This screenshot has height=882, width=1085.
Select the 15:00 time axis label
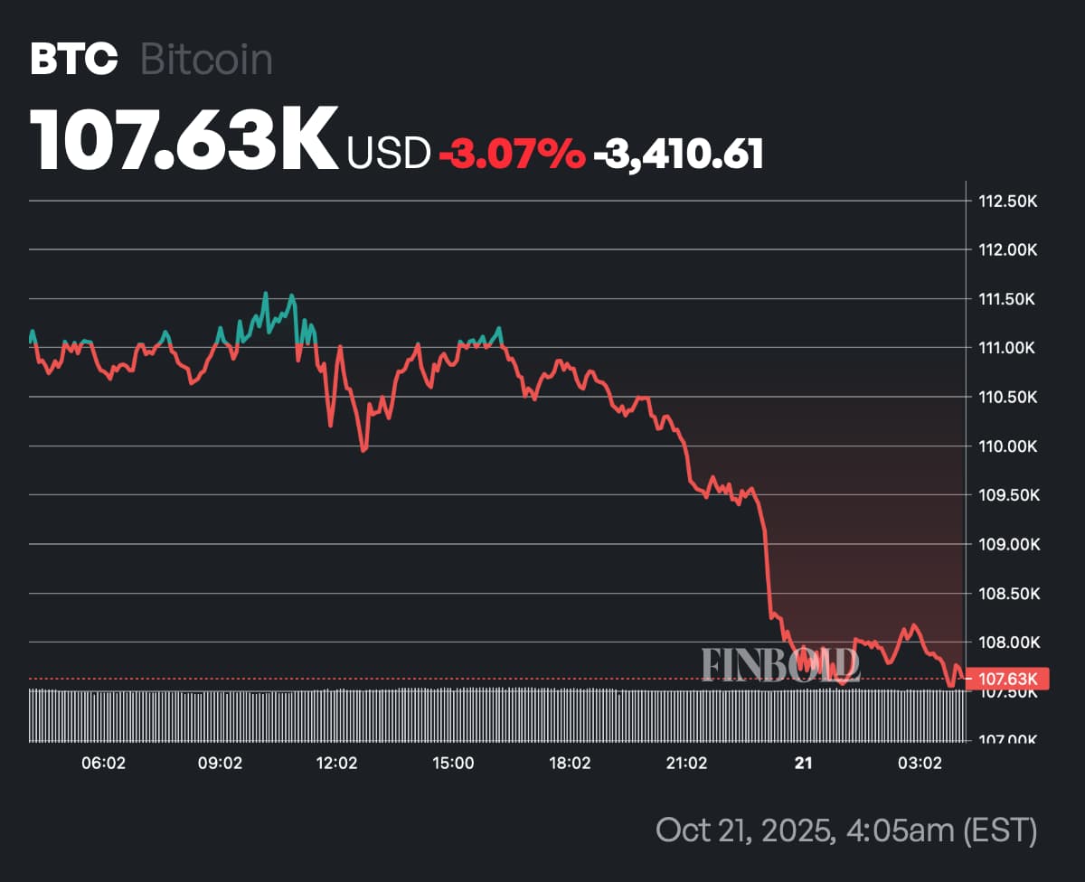pyautogui.click(x=453, y=763)
